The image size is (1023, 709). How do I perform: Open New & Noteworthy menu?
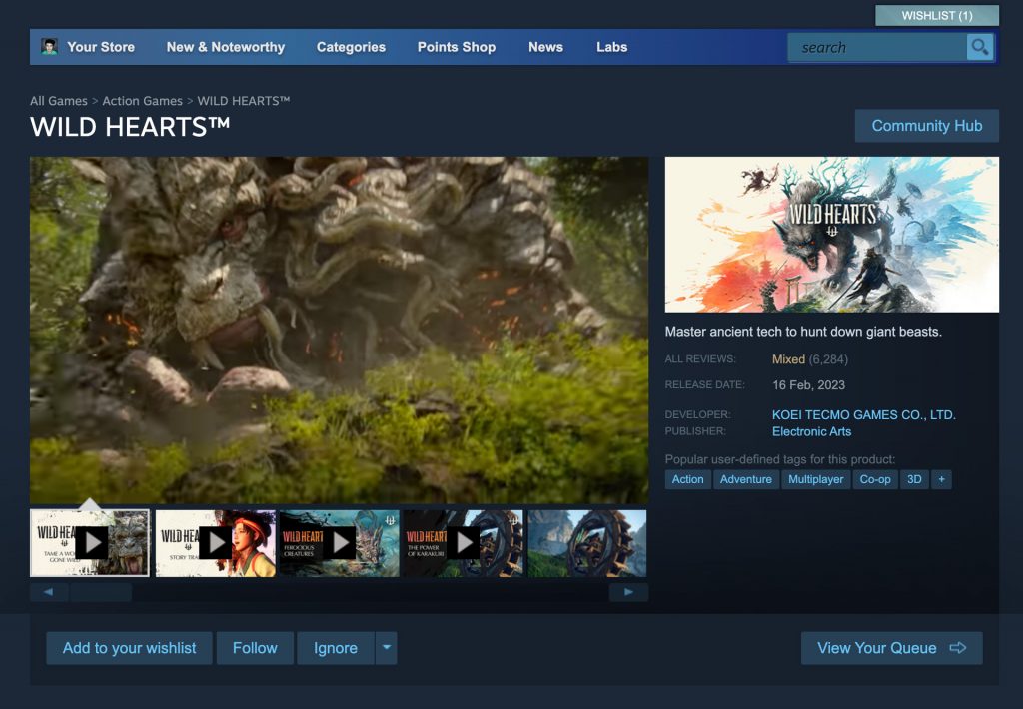click(226, 47)
